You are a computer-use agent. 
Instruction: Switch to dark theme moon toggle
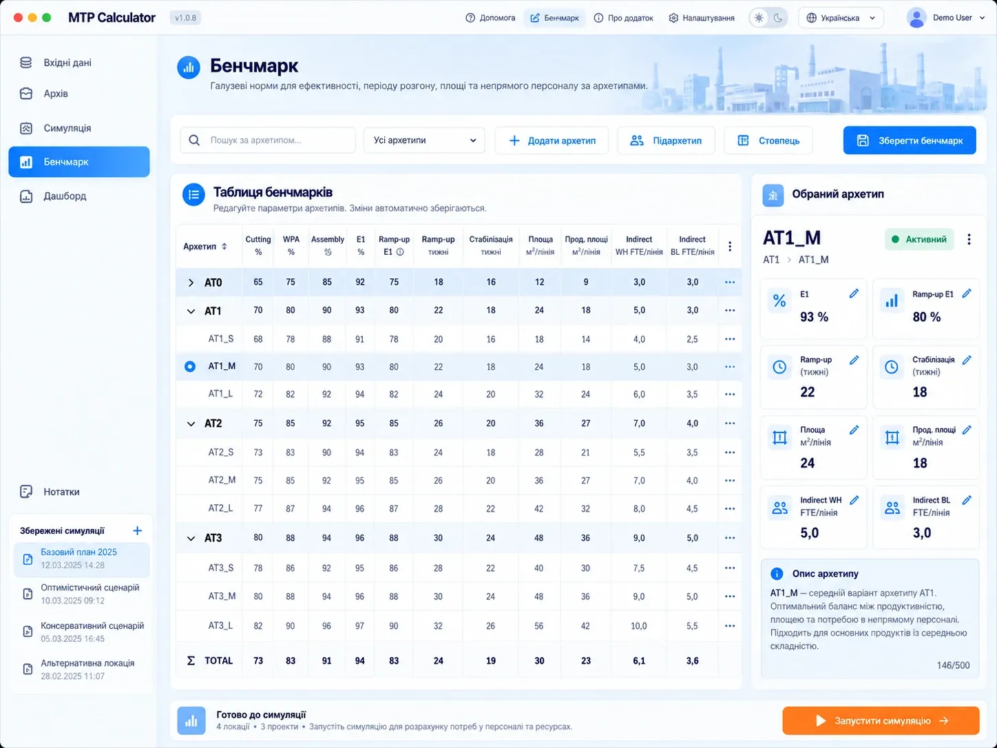coord(778,18)
